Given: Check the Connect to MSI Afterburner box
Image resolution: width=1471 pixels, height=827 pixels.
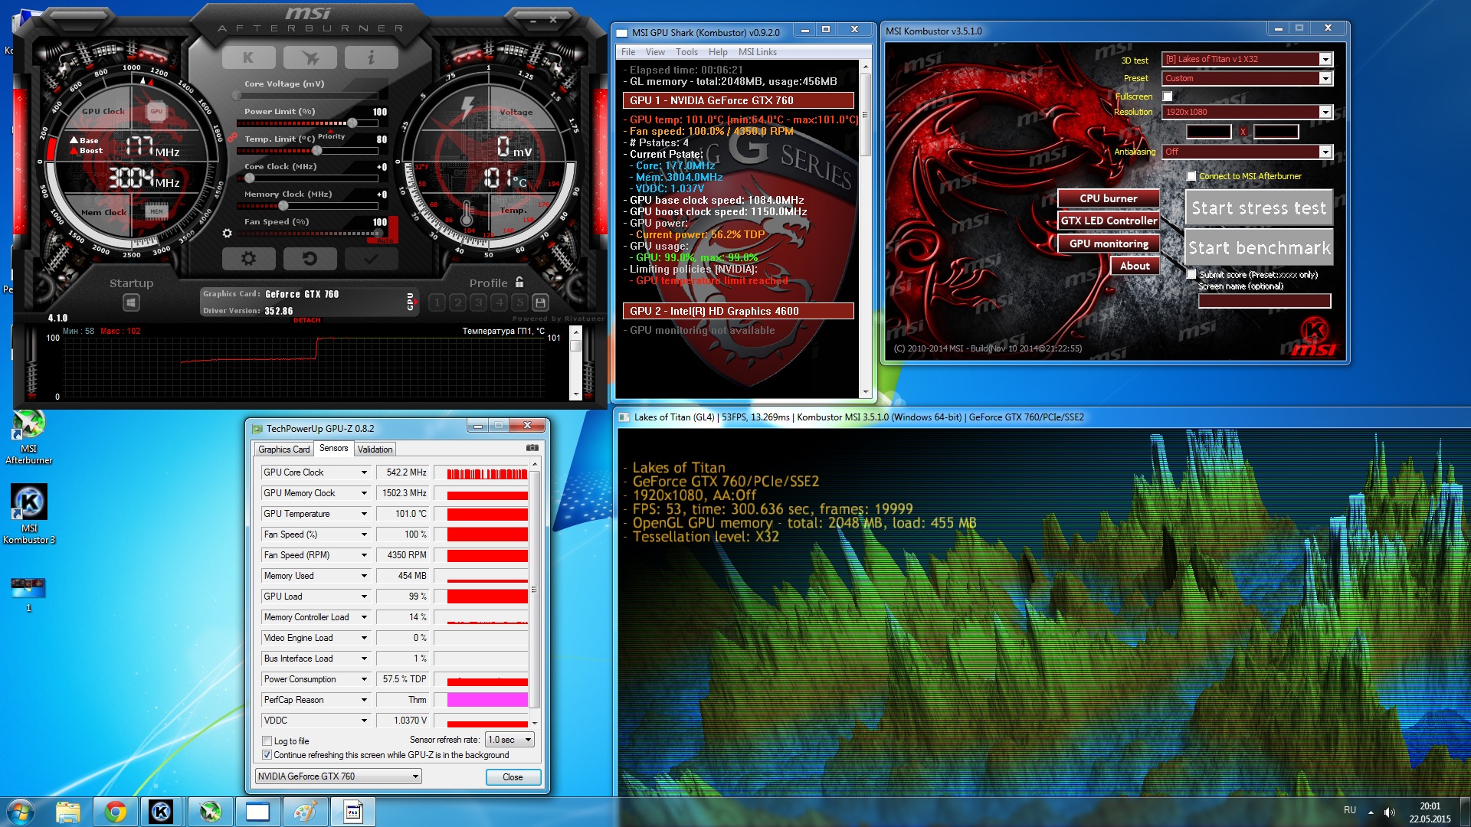Looking at the screenshot, I should [1191, 176].
